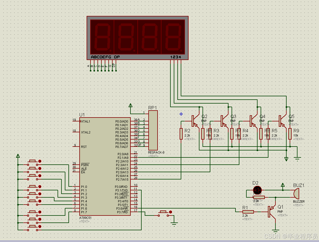
Task: Click the RESPACK-8 value label
Action: tap(156, 152)
